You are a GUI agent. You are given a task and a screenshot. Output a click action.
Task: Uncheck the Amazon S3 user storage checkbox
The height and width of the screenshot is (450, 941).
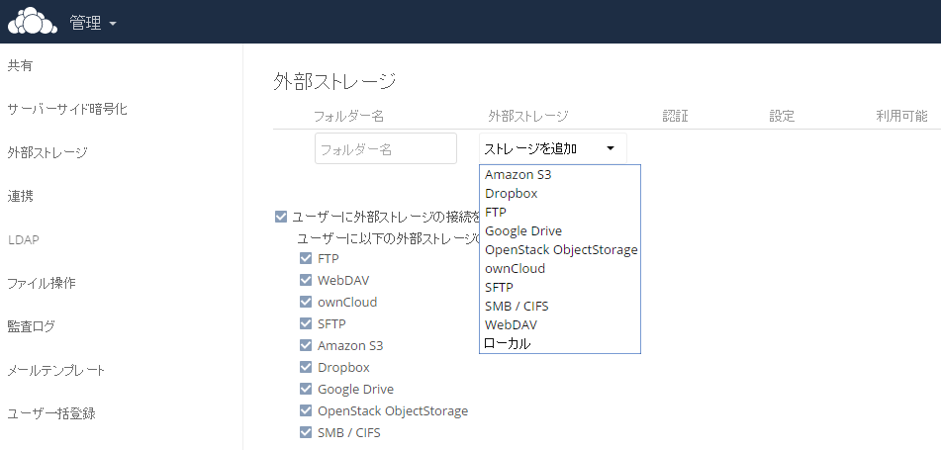point(306,345)
